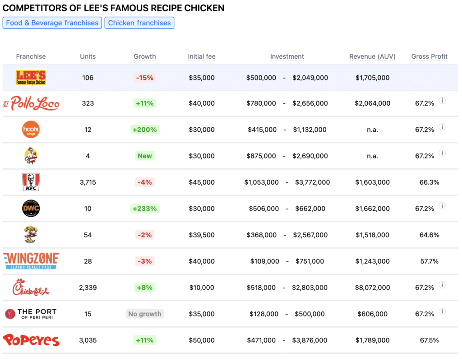Click the +233% growth badge
The height and width of the screenshot is (359, 462).
(x=145, y=209)
